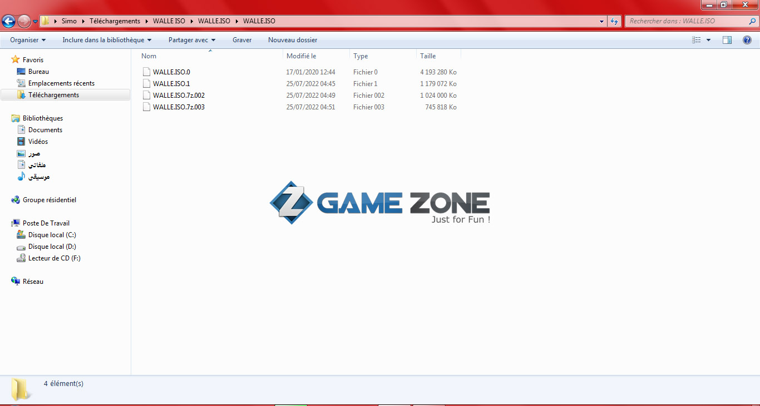
Task: Click the Rechercher dans WALLE.ISO search field
Action: point(687,21)
